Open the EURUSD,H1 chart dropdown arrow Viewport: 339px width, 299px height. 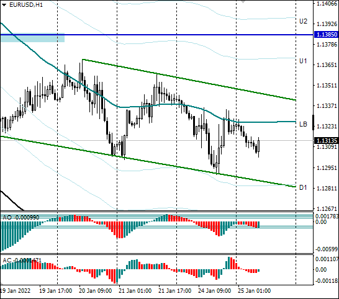pos(4,5)
